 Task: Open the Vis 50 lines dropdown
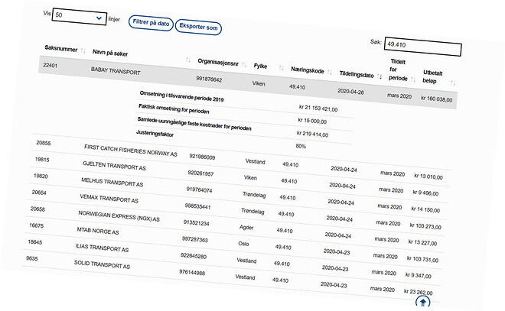point(80,17)
